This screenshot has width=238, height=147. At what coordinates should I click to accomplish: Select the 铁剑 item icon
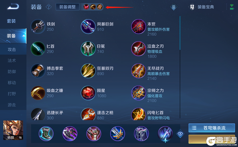(x=38, y=26)
